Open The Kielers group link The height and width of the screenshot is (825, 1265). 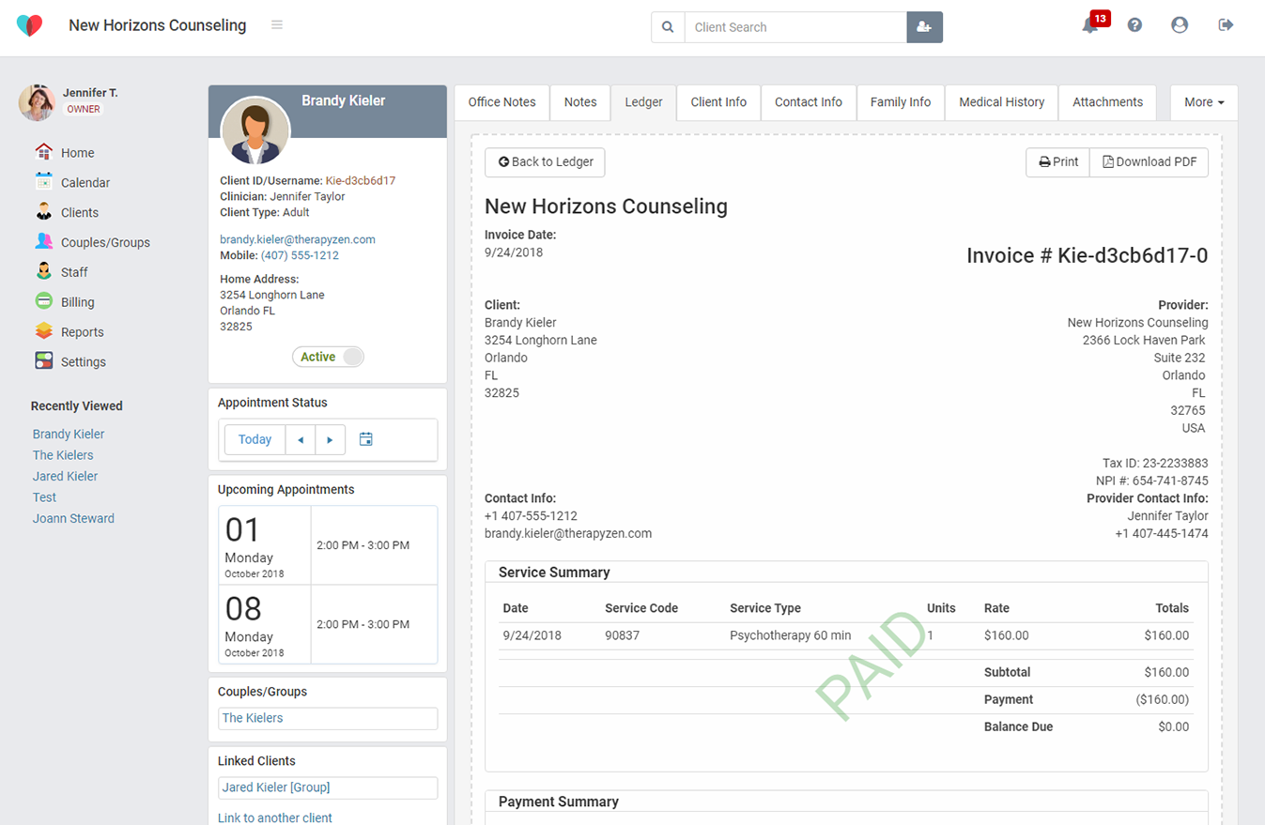point(252,718)
